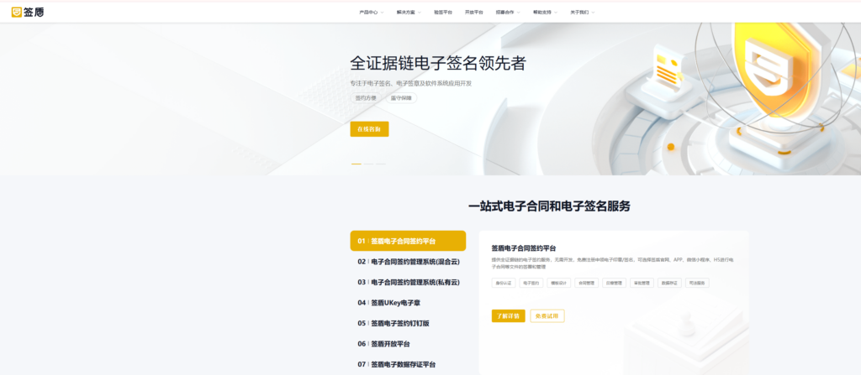Click the 司法服务 feature tag
This screenshot has height=375, width=861.
[x=697, y=284]
